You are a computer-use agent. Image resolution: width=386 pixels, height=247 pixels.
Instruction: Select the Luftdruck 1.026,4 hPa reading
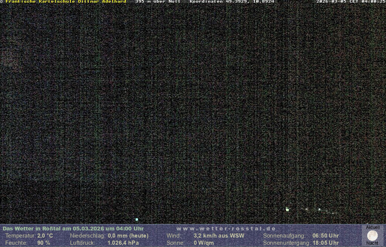[123, 243]
